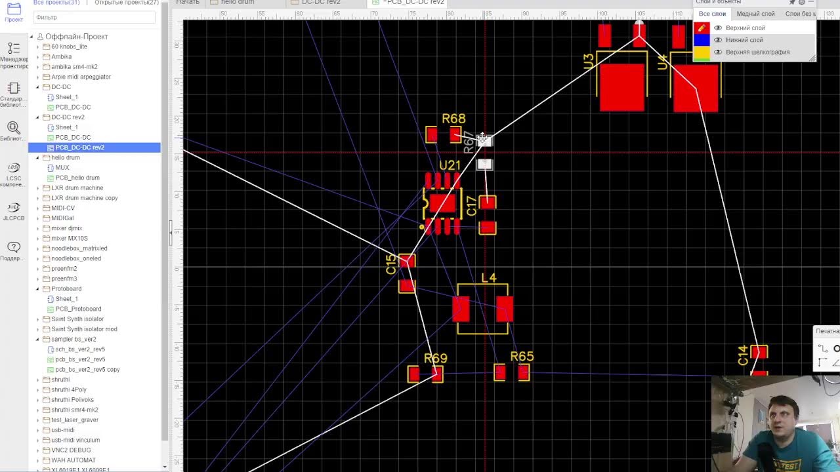This screenshot has width=840, height=472.
Task: Click the PCB_hello drum file icon
Action: click(x=51, y=178)
